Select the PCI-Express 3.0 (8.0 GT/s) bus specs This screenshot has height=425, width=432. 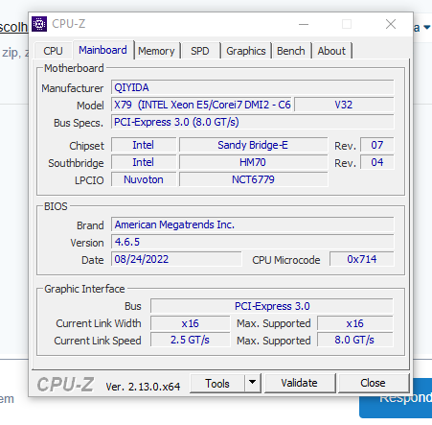(x=252, y=122)
